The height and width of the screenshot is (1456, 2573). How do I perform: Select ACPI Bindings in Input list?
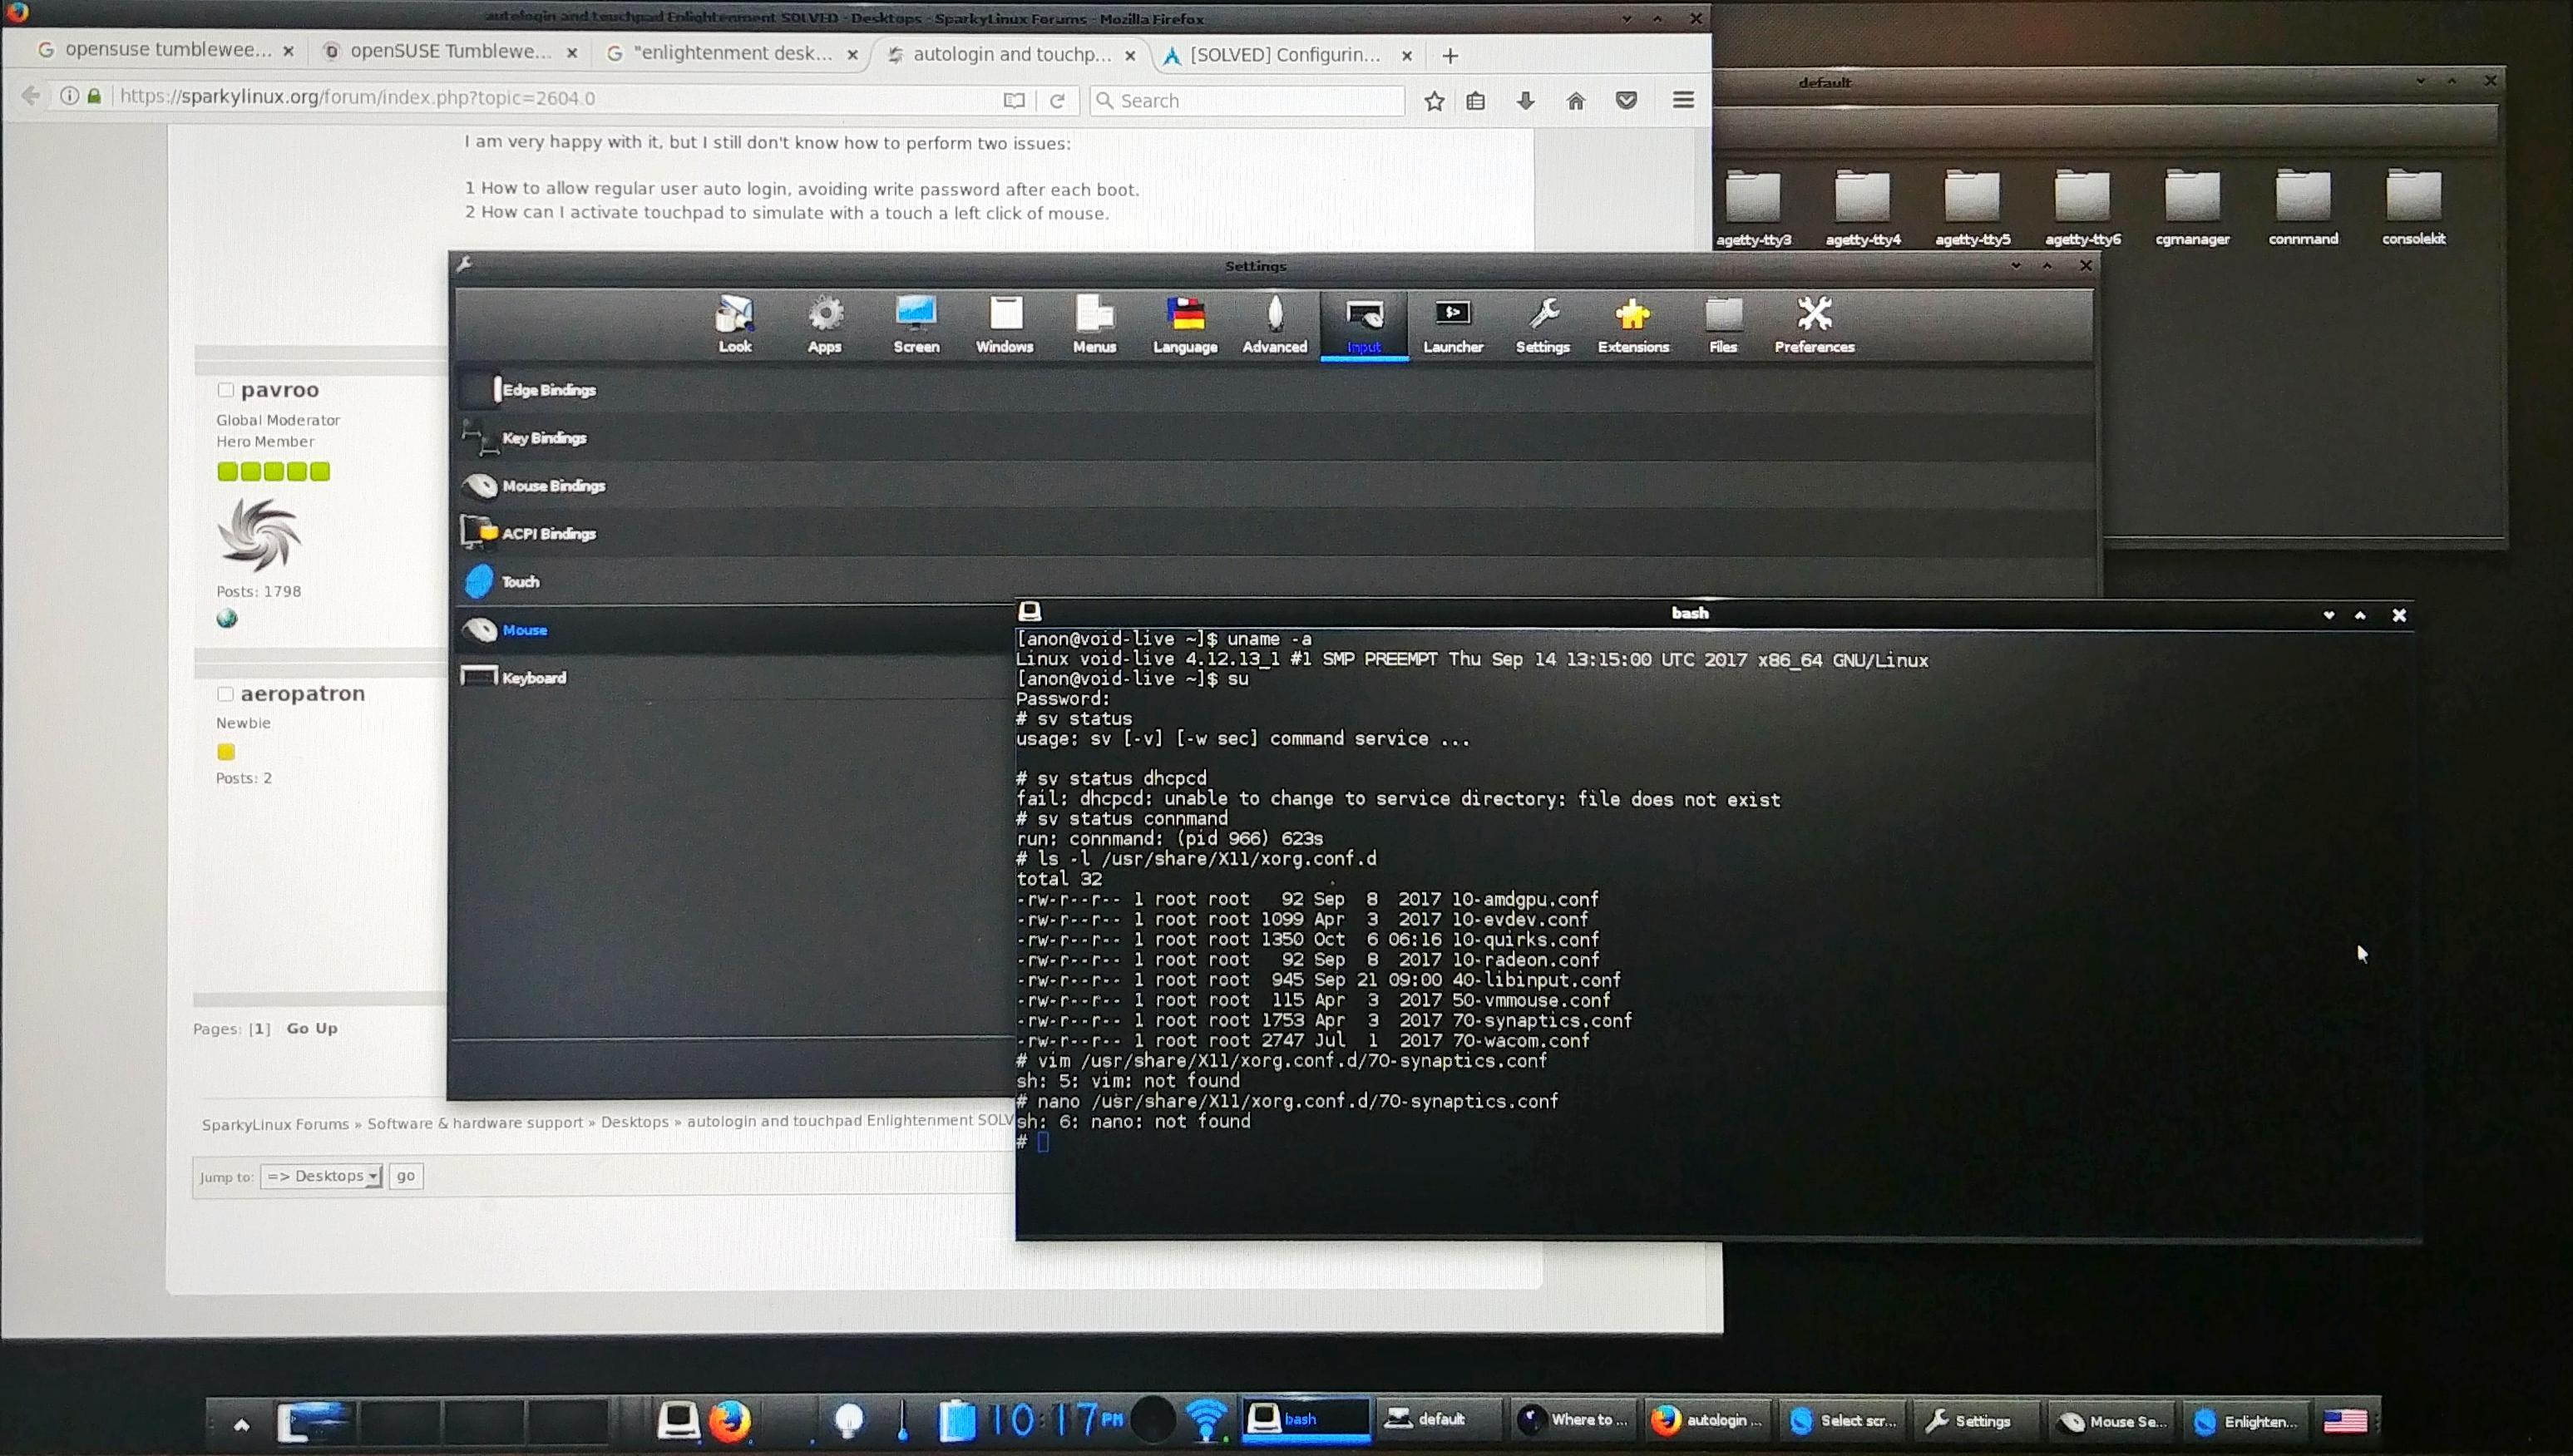(1276, 534)
